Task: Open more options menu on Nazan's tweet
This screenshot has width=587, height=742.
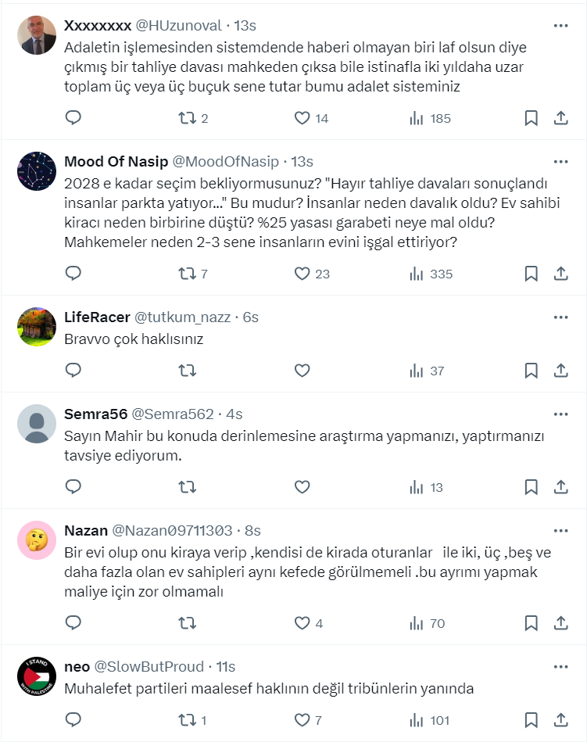Action: [x=560, y=530]
